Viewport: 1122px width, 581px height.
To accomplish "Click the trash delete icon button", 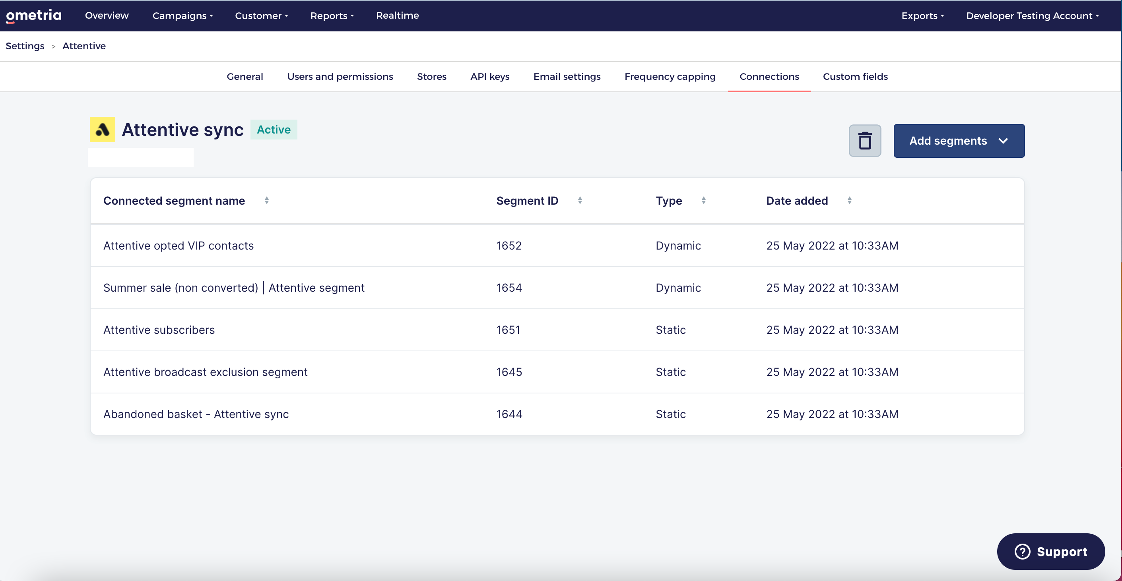I will tap(865, 141).
